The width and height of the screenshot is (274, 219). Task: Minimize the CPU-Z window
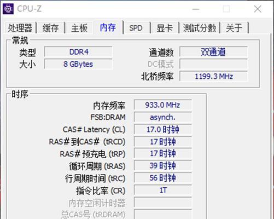(196, 9)
